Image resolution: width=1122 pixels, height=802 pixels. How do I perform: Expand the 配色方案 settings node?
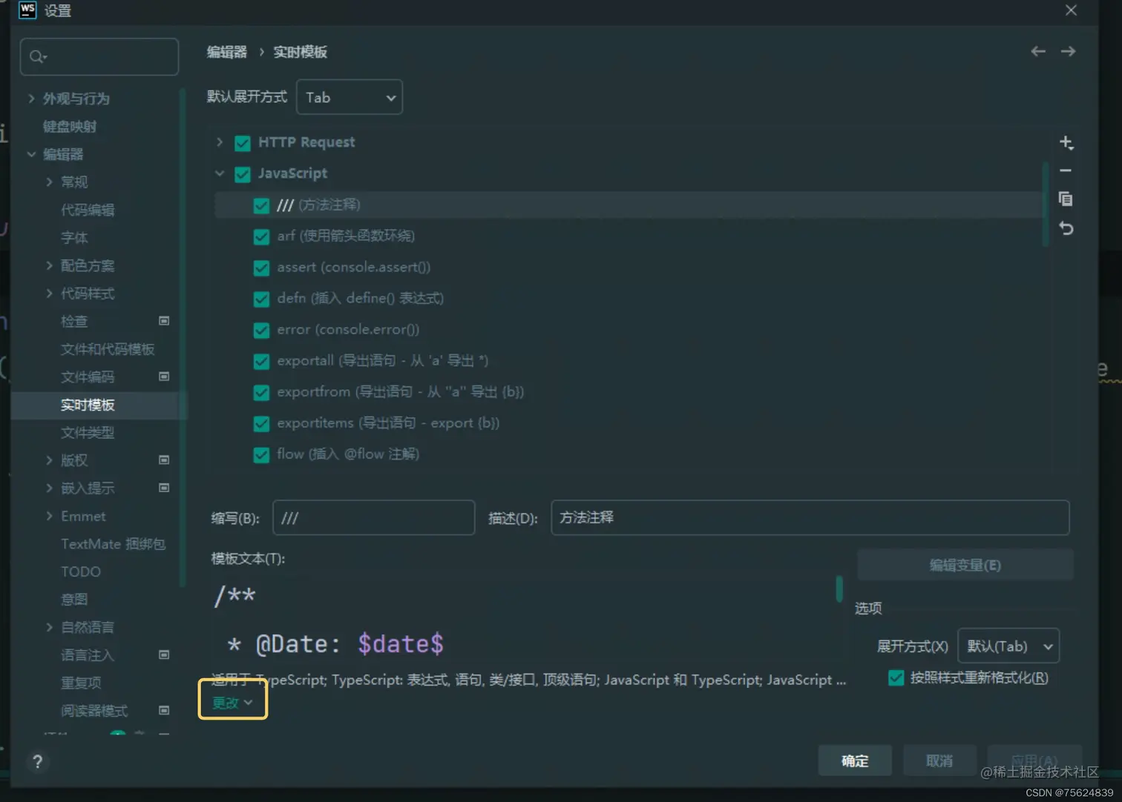click(49, 265)
